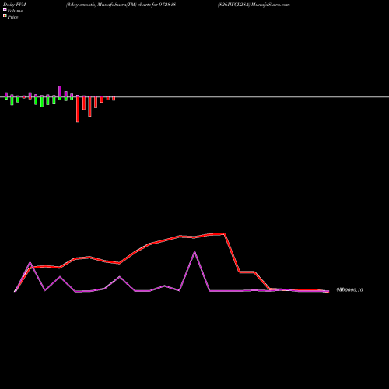Click the Volume legend color swatch

pyautogui.click(x=5, y=9)
